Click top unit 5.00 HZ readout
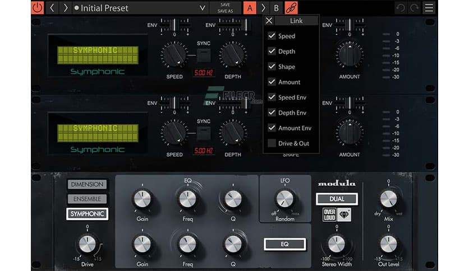Screen dimensions: 469x271 tap(204, 73)
